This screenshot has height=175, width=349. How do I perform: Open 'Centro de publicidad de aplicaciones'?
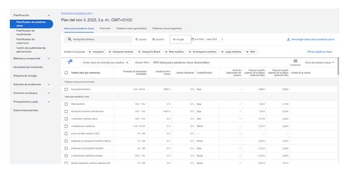point(31,49)
